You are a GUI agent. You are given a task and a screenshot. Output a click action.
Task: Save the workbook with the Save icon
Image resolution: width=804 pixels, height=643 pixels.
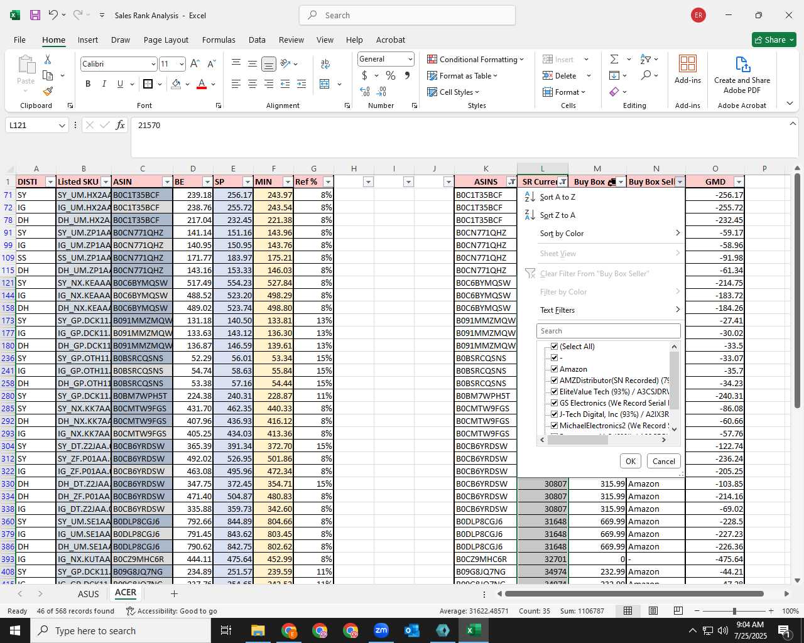35,15
